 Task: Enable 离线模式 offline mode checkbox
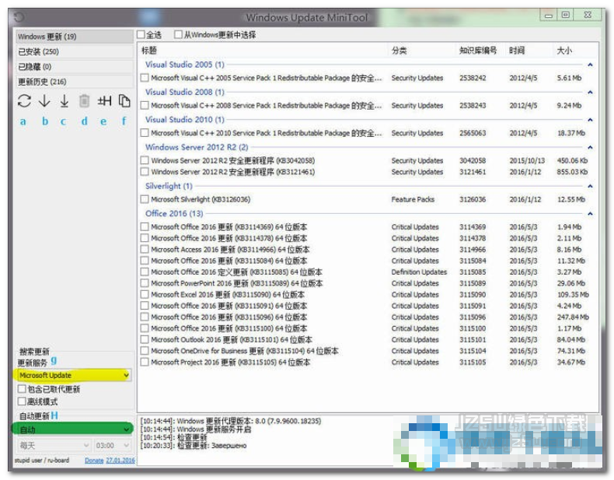[x=22, y=401]
